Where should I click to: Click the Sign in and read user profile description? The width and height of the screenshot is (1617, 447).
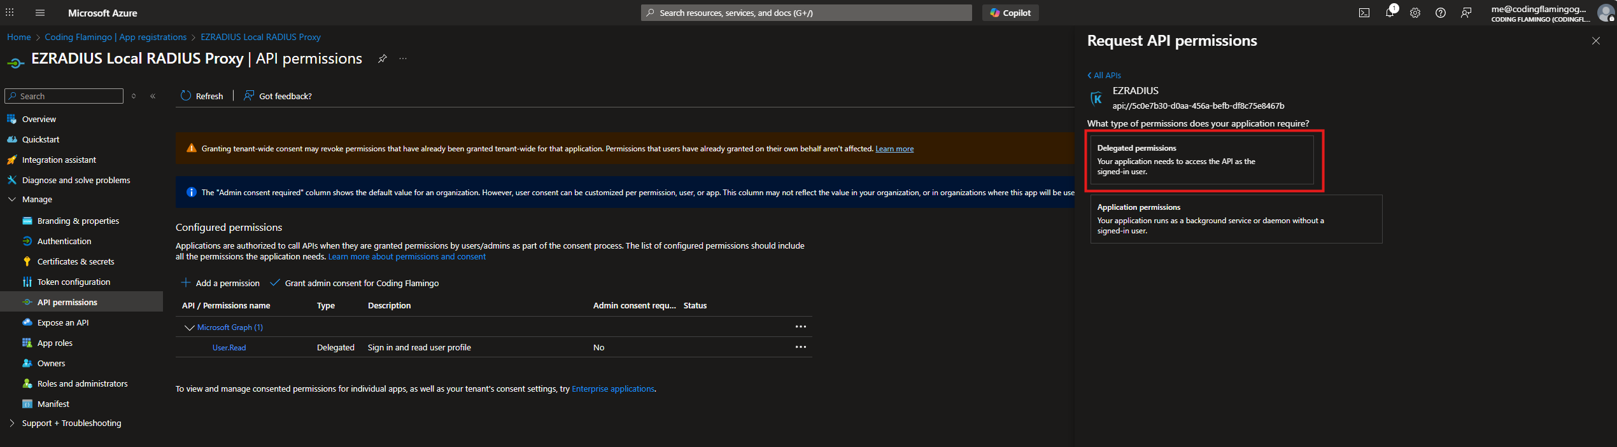tap(420, 348)
